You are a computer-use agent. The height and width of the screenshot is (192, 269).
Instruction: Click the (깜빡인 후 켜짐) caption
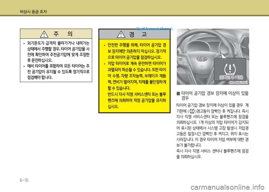click(x=231, y=78)
